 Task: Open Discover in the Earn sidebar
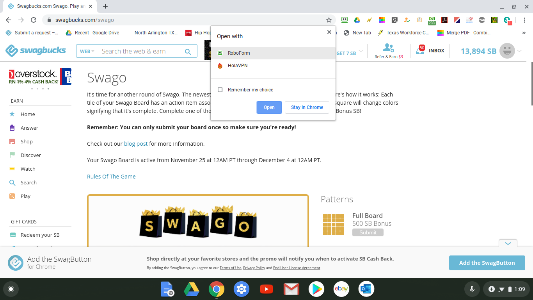click(30, 155)
